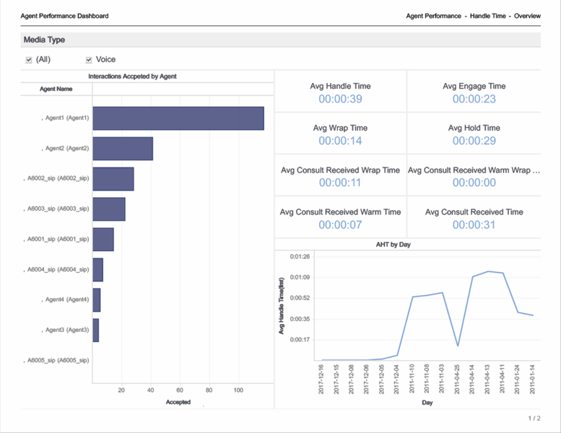Open Avg Consult Received Wrap Time value
Viewport: 561px width, 433px height.
tap(340, 183)
